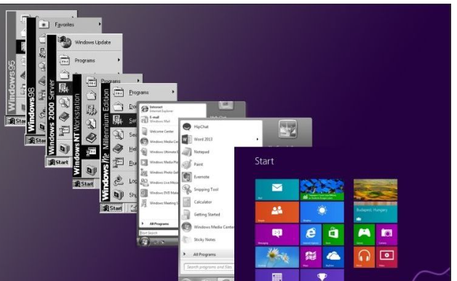Click Shut Down icon in Windows Me menu
Viewport: 457px width, 281px height.
click(x=119, y=194)
